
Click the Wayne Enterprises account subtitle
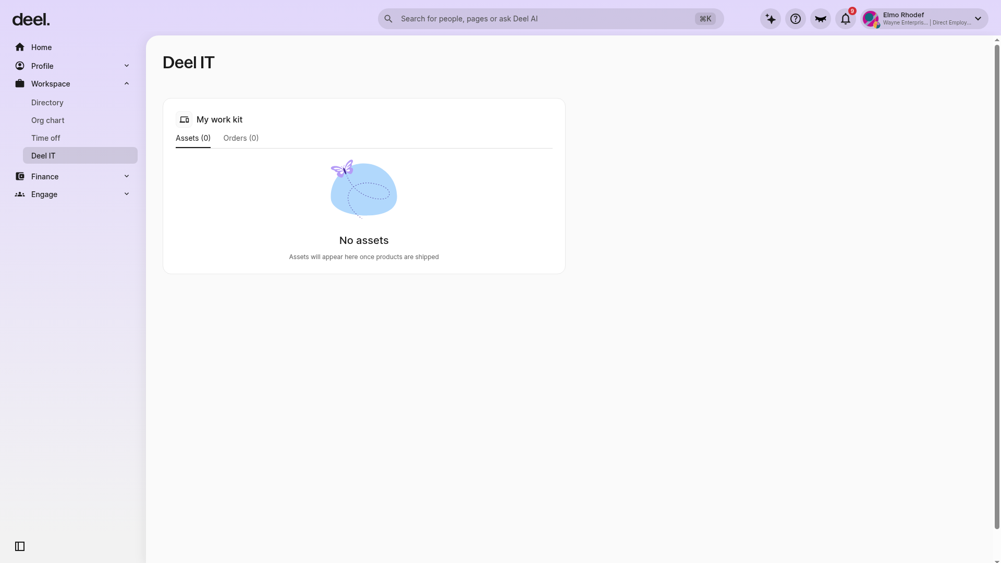click(927, 23)
